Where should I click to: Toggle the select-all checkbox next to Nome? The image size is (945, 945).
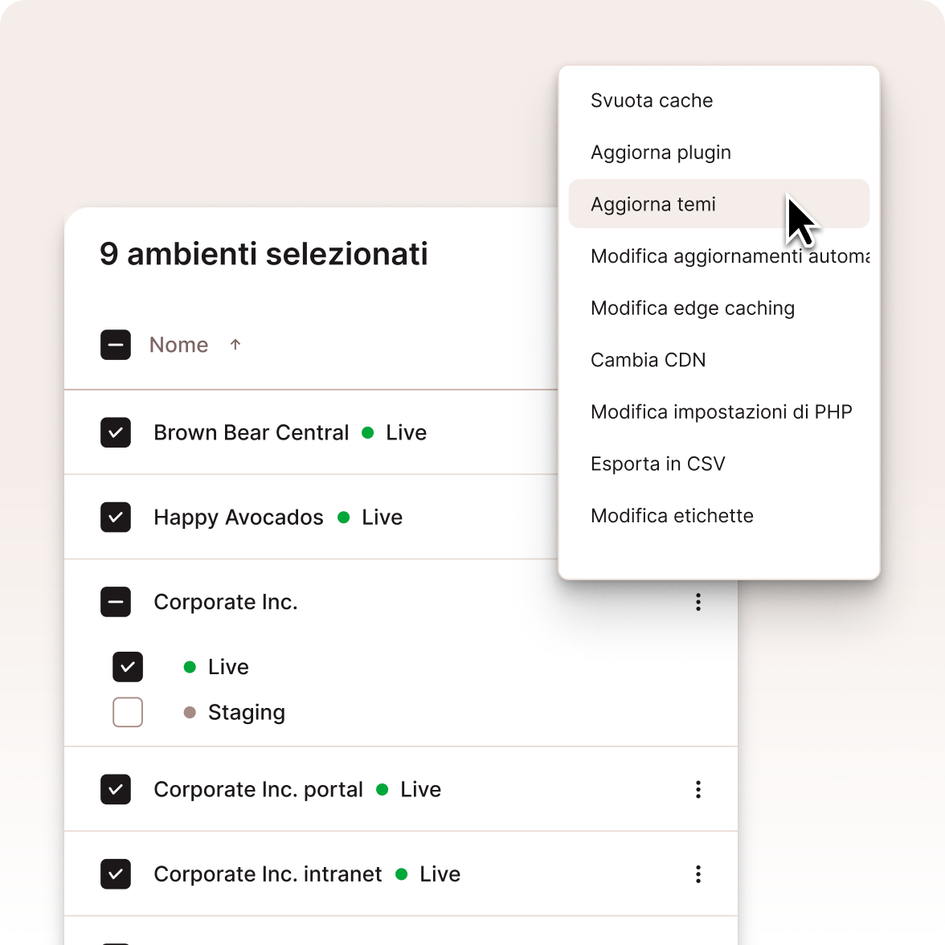pos(116,345)
